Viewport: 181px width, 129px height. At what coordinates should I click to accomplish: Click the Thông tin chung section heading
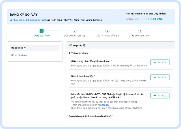(x=80, y=53)
